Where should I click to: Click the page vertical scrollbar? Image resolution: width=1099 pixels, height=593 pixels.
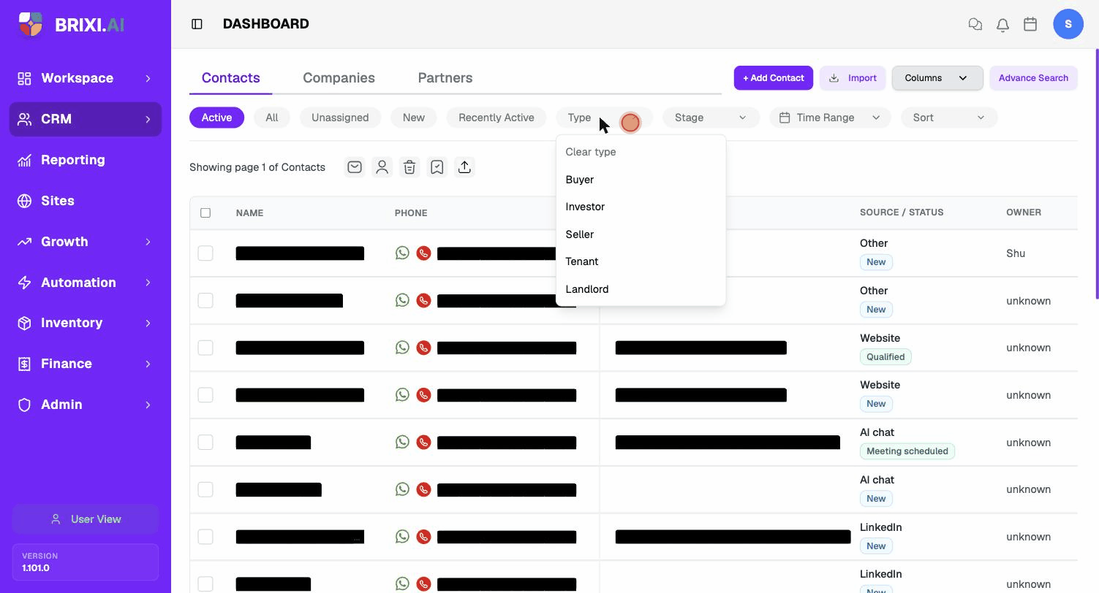(x=1096, y=174)
